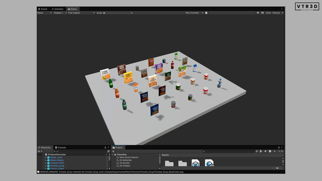
Task: Click Search by Label tag icon
Action: click(265, 151)
